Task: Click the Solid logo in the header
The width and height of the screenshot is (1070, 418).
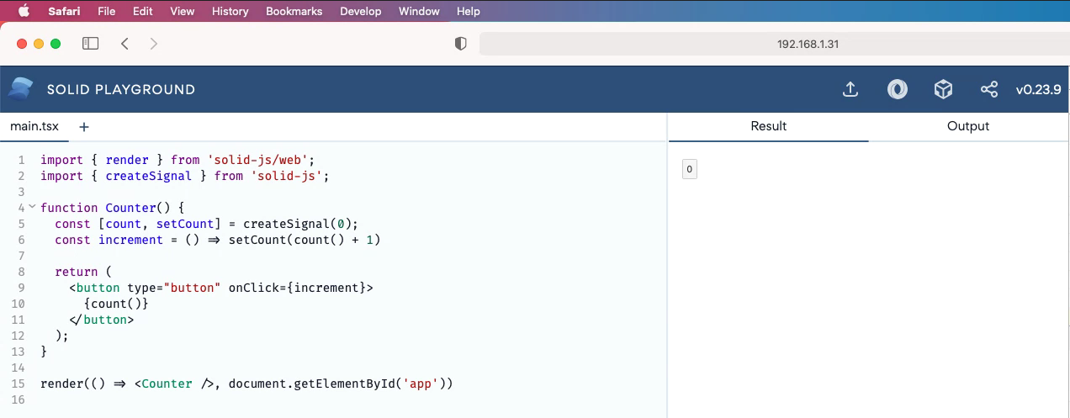Action: click(21, 89)
